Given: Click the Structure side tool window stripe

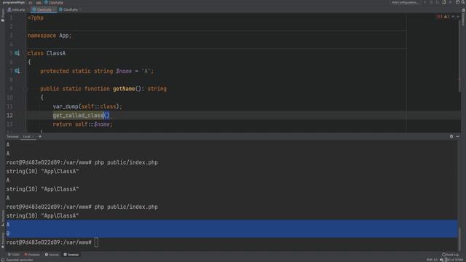Looking at the screenshot, I should pos(3,218).
